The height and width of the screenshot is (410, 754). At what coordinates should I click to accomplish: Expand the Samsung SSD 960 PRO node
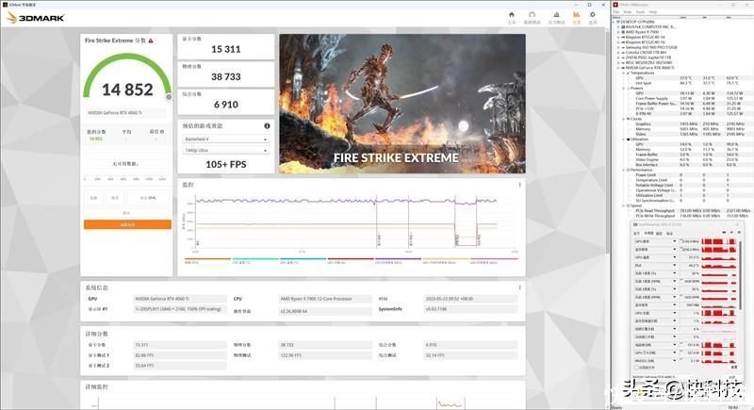(619, 47)
